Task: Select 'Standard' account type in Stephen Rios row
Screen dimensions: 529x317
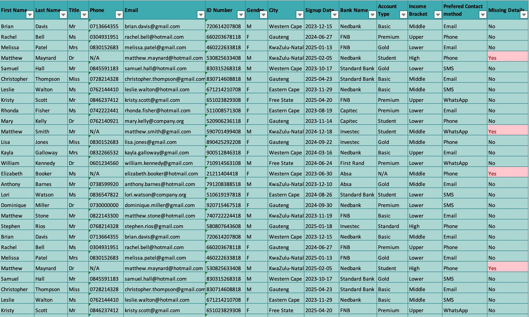Action: click(x=392, y=226)
